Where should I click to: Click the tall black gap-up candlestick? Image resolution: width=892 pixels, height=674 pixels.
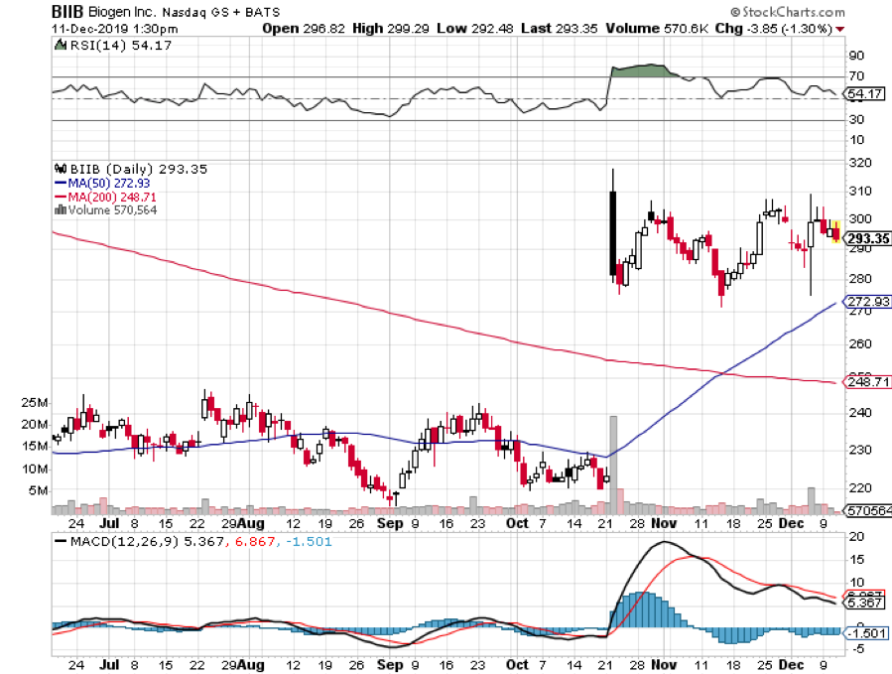(x=612, y=233)
